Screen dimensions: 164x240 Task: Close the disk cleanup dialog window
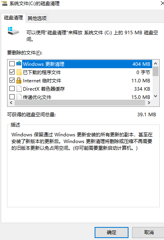162,3
